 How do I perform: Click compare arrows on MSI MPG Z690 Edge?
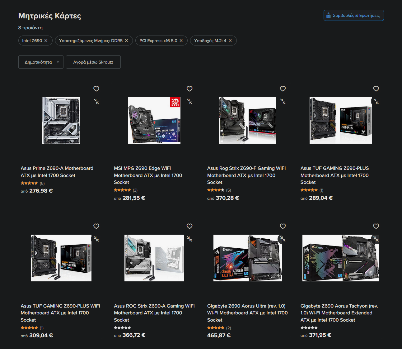tap(189, 101)
